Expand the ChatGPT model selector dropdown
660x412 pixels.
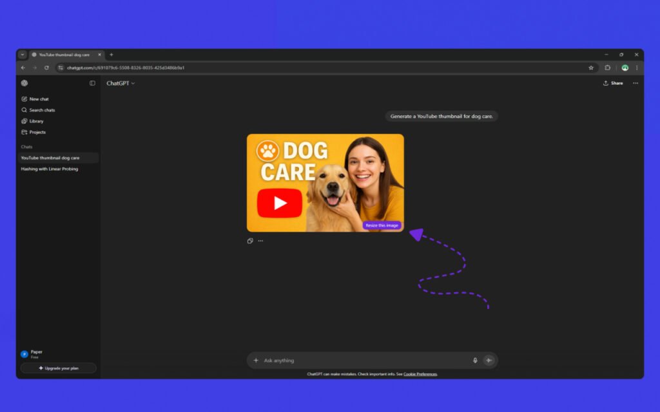(121, 83)
